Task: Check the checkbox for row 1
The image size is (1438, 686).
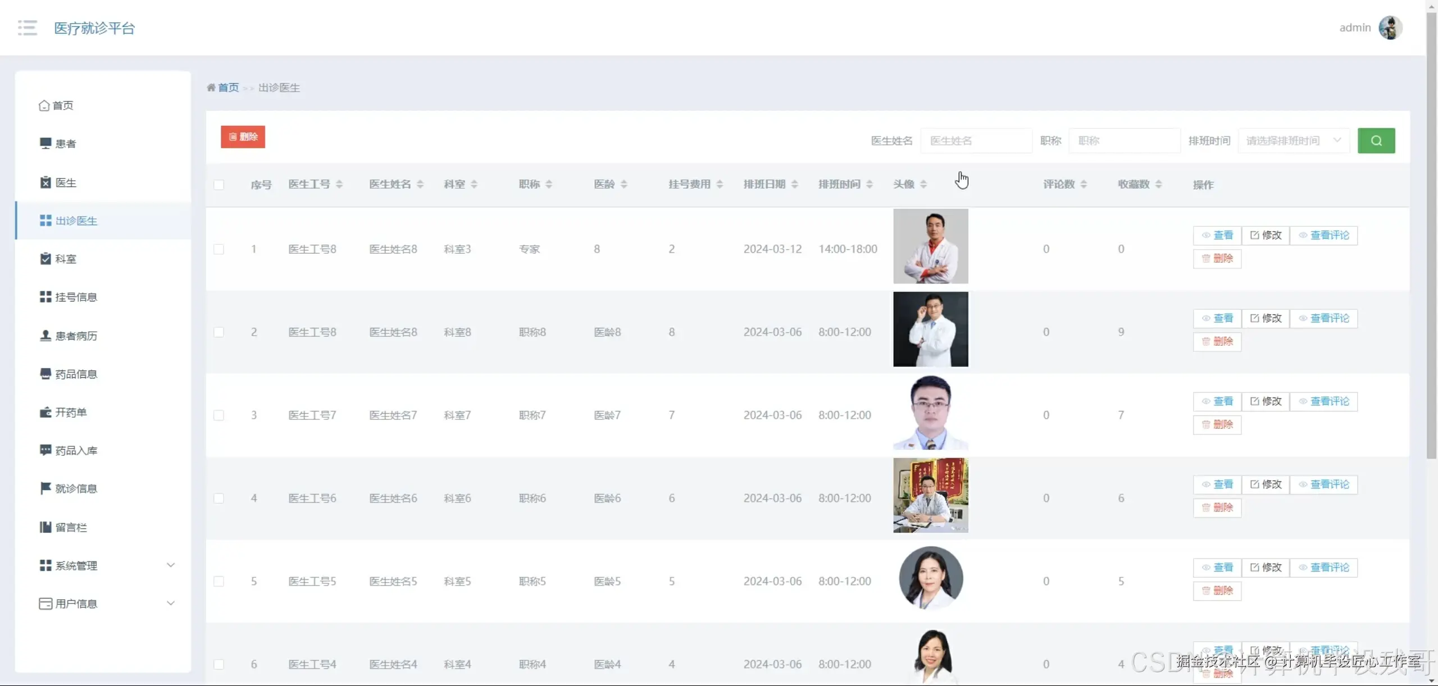Action: pos(219,249)
